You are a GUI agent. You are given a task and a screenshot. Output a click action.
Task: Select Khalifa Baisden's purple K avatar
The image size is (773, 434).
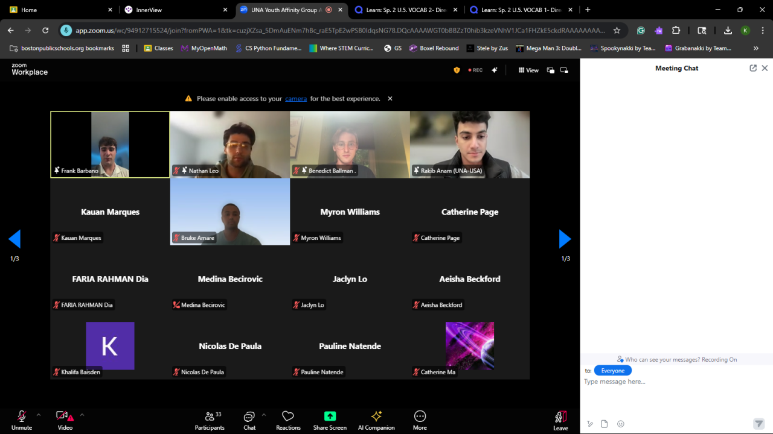(x=110, y=346)
